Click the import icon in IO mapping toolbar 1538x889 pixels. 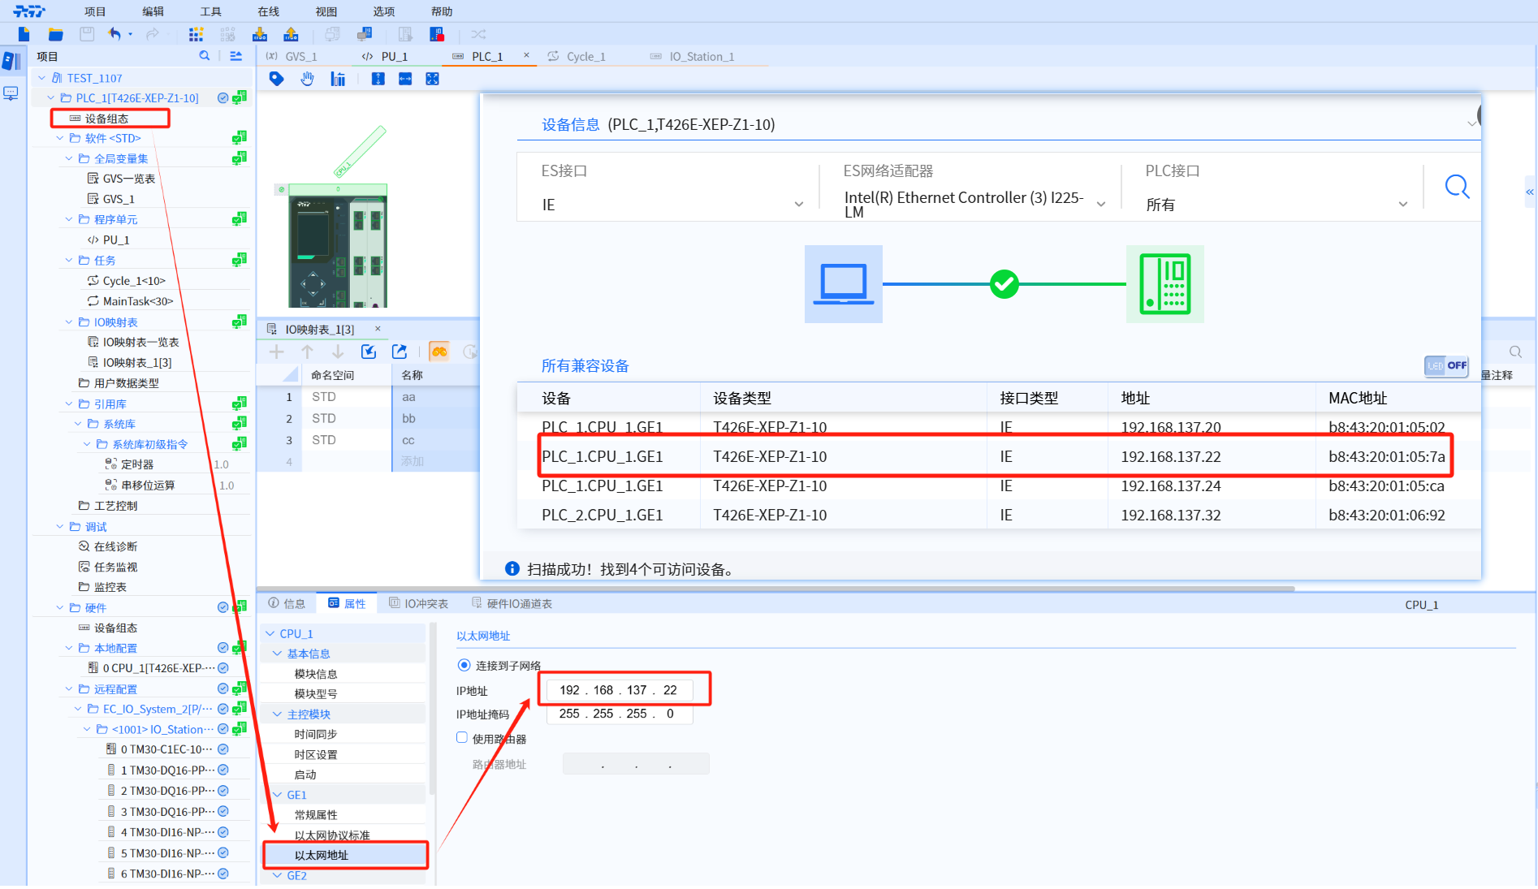click(x=369, y=352)
